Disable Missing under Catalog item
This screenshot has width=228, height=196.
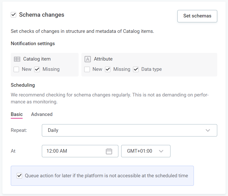(x=37, y=69)
